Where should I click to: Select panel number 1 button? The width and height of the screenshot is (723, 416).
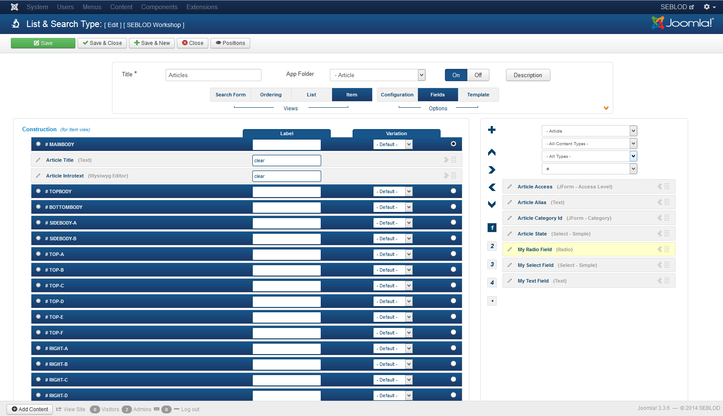(492, 228)
